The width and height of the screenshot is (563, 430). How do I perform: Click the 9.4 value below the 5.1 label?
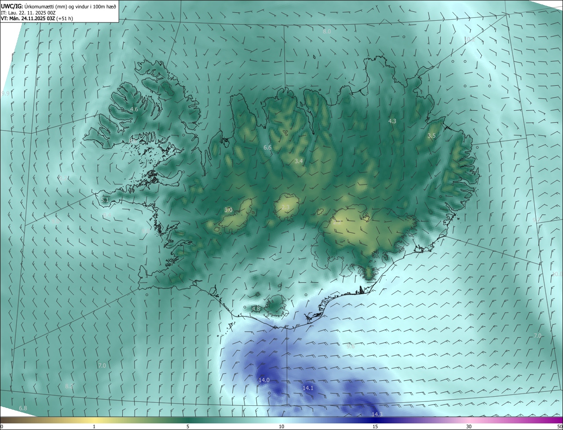click(x=107, y=215)
